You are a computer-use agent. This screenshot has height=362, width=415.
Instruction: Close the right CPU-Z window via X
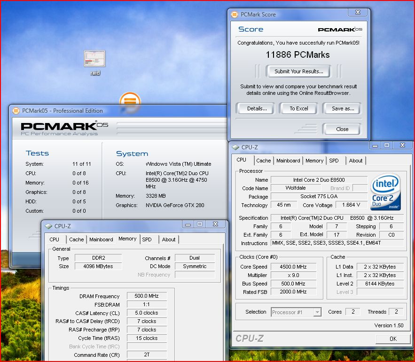click(x=403, y=145)
